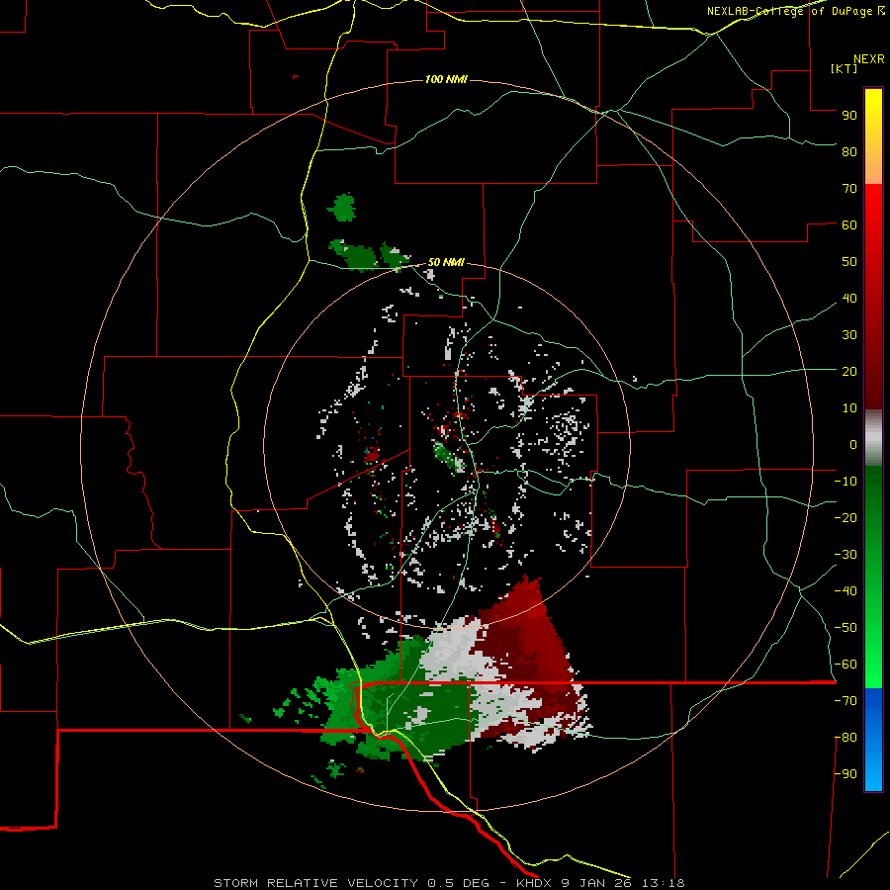This screenshot has width=890, height=890.
Task: Select the 90 value on the velocity scale
Action: (x=849, y=116)
